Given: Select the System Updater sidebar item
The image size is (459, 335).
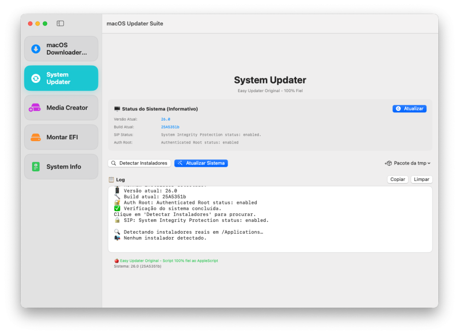Looking at the screenshot, I should [61, 78].
